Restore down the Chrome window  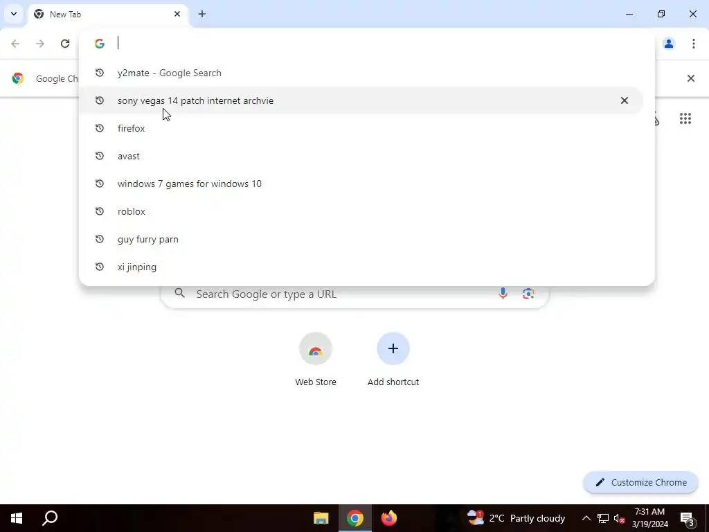coord(661,14)
